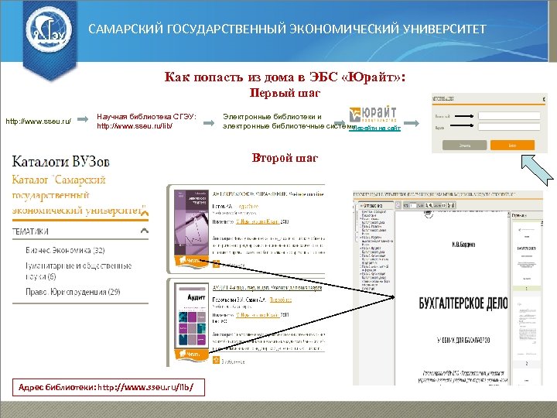Click 'Подробнее' link for the Аудит book
The height and width of the screenshot is (418, 557).
(x=281, y=300)
